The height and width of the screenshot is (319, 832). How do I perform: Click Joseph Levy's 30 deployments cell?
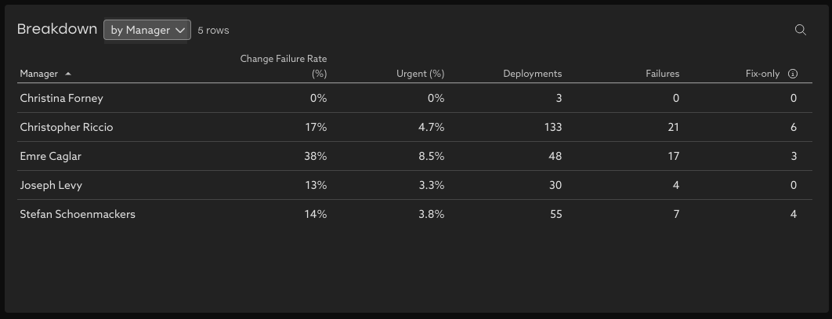click(x=555, y=185)
